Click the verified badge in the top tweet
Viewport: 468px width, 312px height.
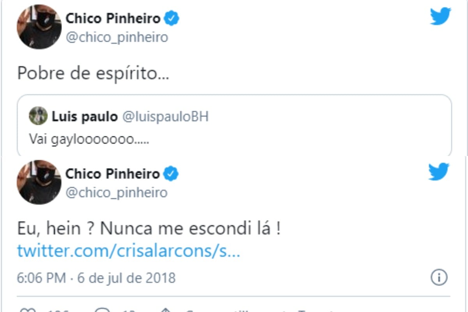[172, 18]
